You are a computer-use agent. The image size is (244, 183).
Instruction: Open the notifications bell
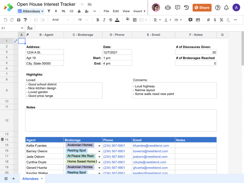(x=226, y=7)
